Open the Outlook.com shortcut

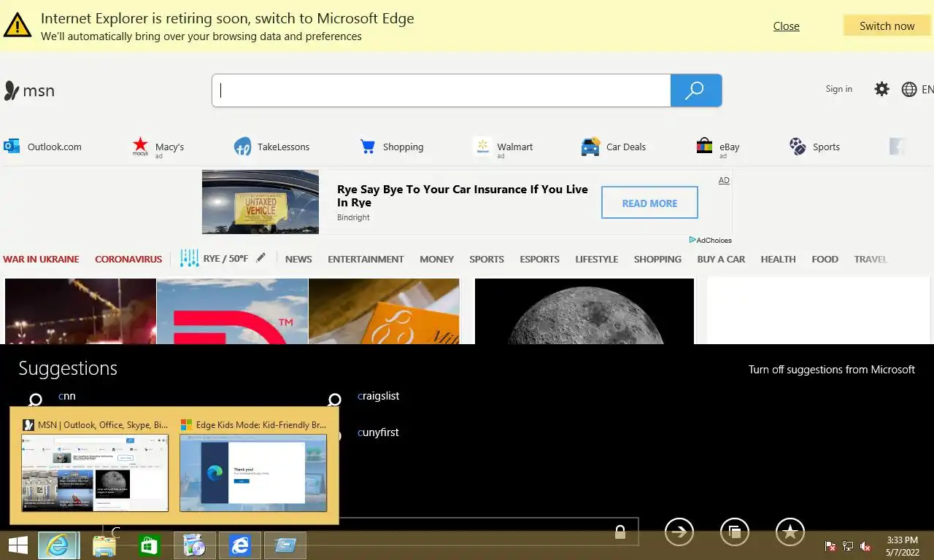point(42,147)
